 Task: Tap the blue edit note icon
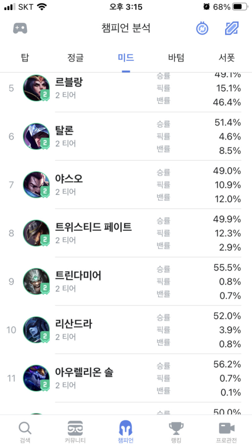232,29
